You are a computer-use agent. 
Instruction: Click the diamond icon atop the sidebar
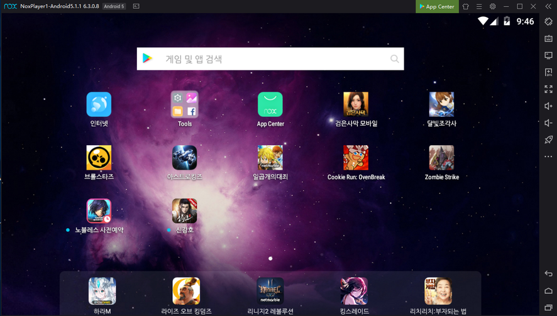pyautogui.click(x=548, y=21)
